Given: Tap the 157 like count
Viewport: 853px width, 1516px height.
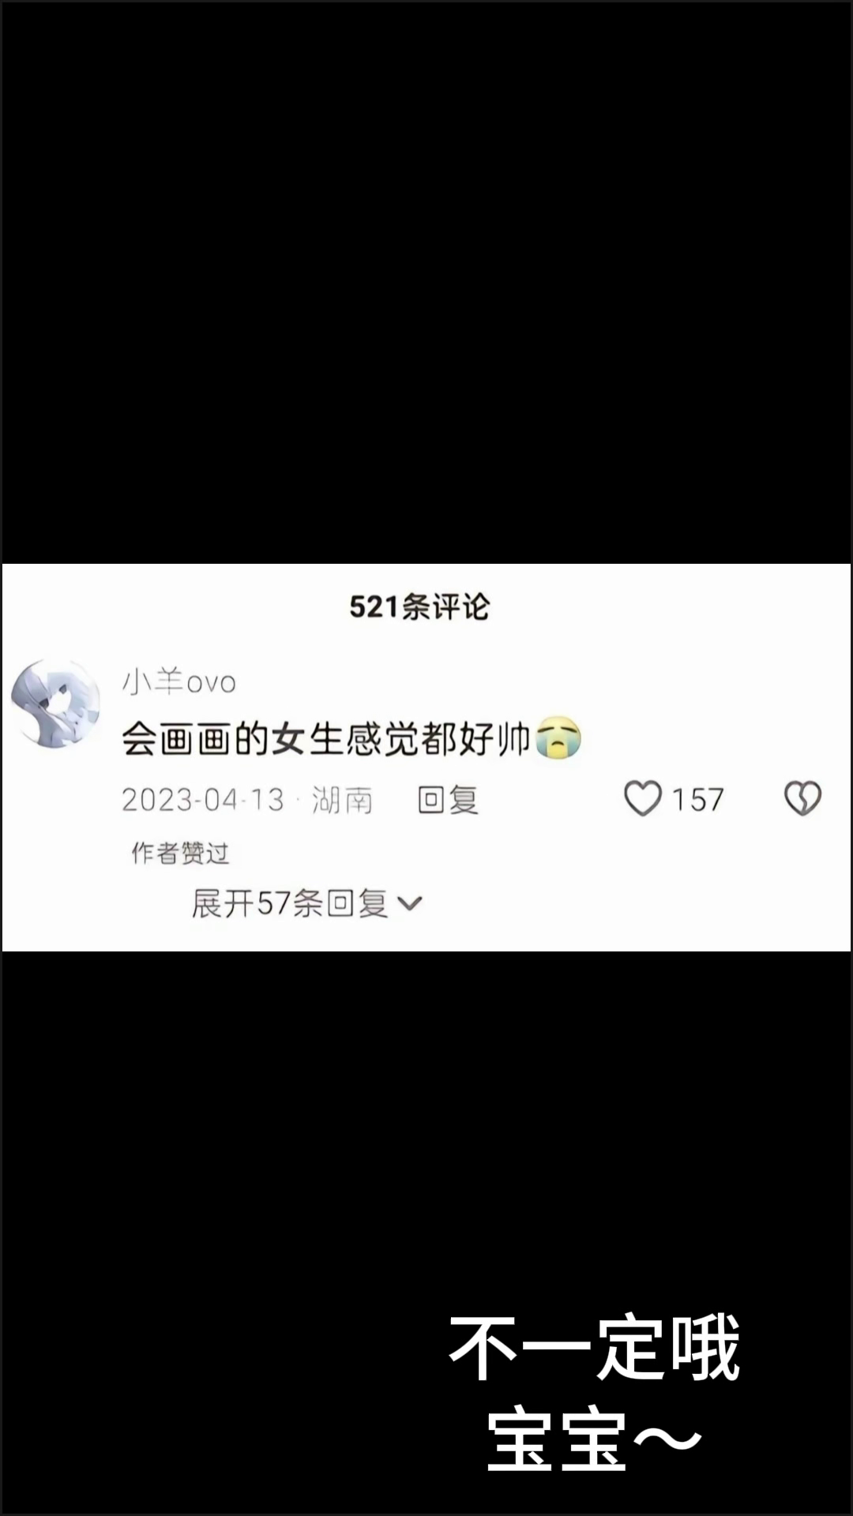Looking at the screenshot, I should pyautogui.click(x=697, y=800).
